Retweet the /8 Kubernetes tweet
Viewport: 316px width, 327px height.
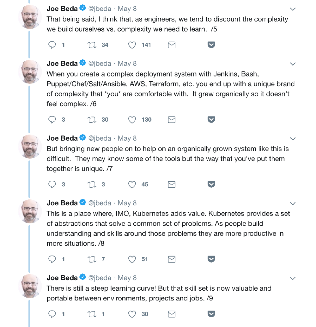click(x=92, y=259)
